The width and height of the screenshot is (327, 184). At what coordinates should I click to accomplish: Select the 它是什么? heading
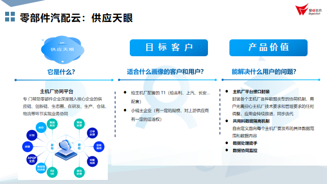61,72
